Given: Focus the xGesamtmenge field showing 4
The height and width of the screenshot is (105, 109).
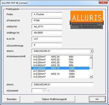Looking at the screenshot, I should (47, 45).
